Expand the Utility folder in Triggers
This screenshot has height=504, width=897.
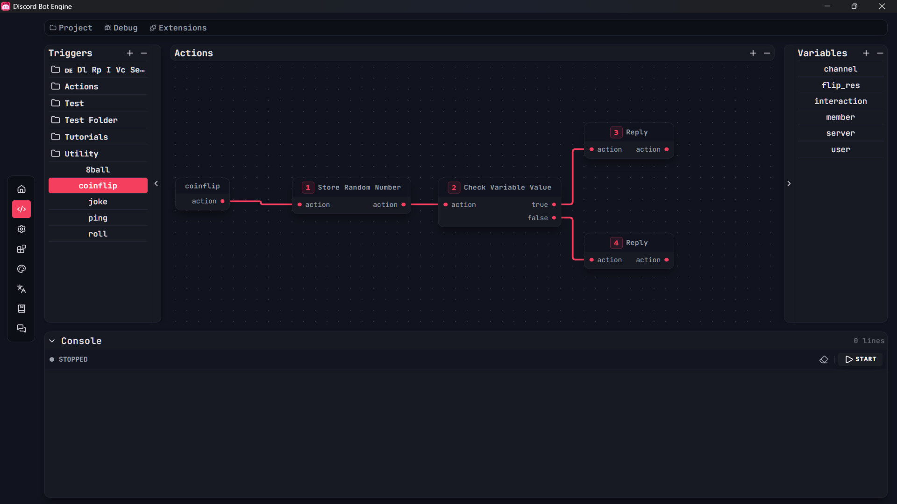[81, 154]
